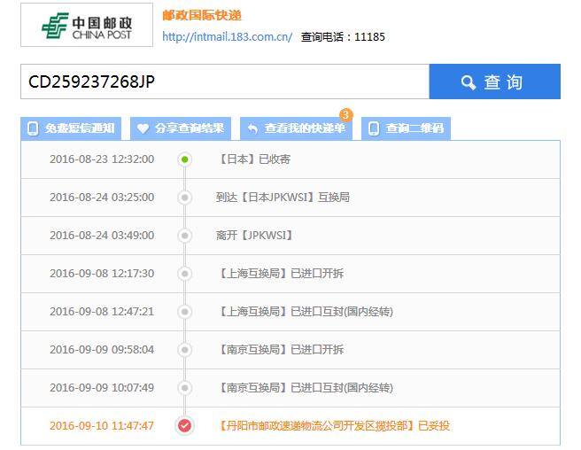Open the 免费短信通知 tab
The width and height of the screenshot is (581, 450).
pyautogui.click(x=71, y=128)
